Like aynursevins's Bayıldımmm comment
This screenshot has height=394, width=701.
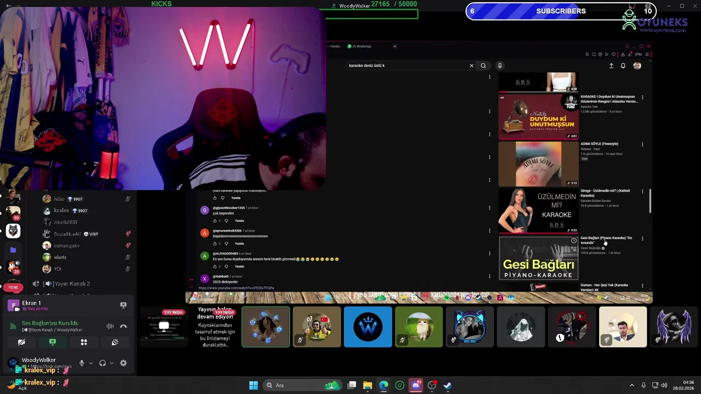coord(215,244)
